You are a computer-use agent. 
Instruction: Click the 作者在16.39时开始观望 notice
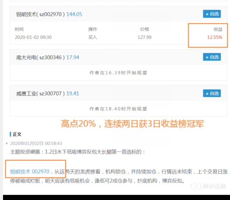(x=118, y=73)
